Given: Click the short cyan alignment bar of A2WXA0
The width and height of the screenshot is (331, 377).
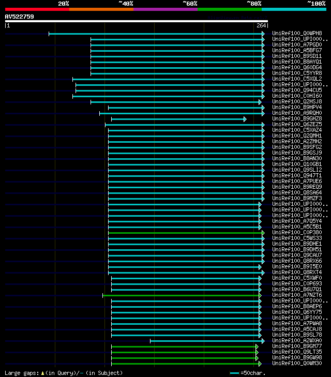Looking at the screenshot, I should tap(207, 341).
